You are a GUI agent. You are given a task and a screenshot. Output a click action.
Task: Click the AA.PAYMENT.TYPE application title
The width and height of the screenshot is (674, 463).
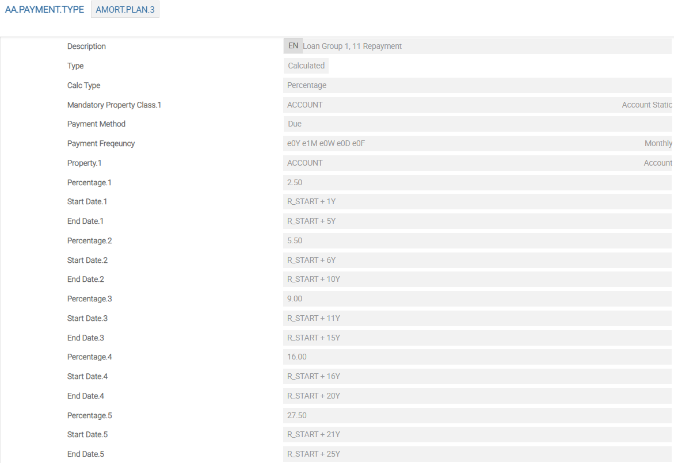click(x=44, y=10)
